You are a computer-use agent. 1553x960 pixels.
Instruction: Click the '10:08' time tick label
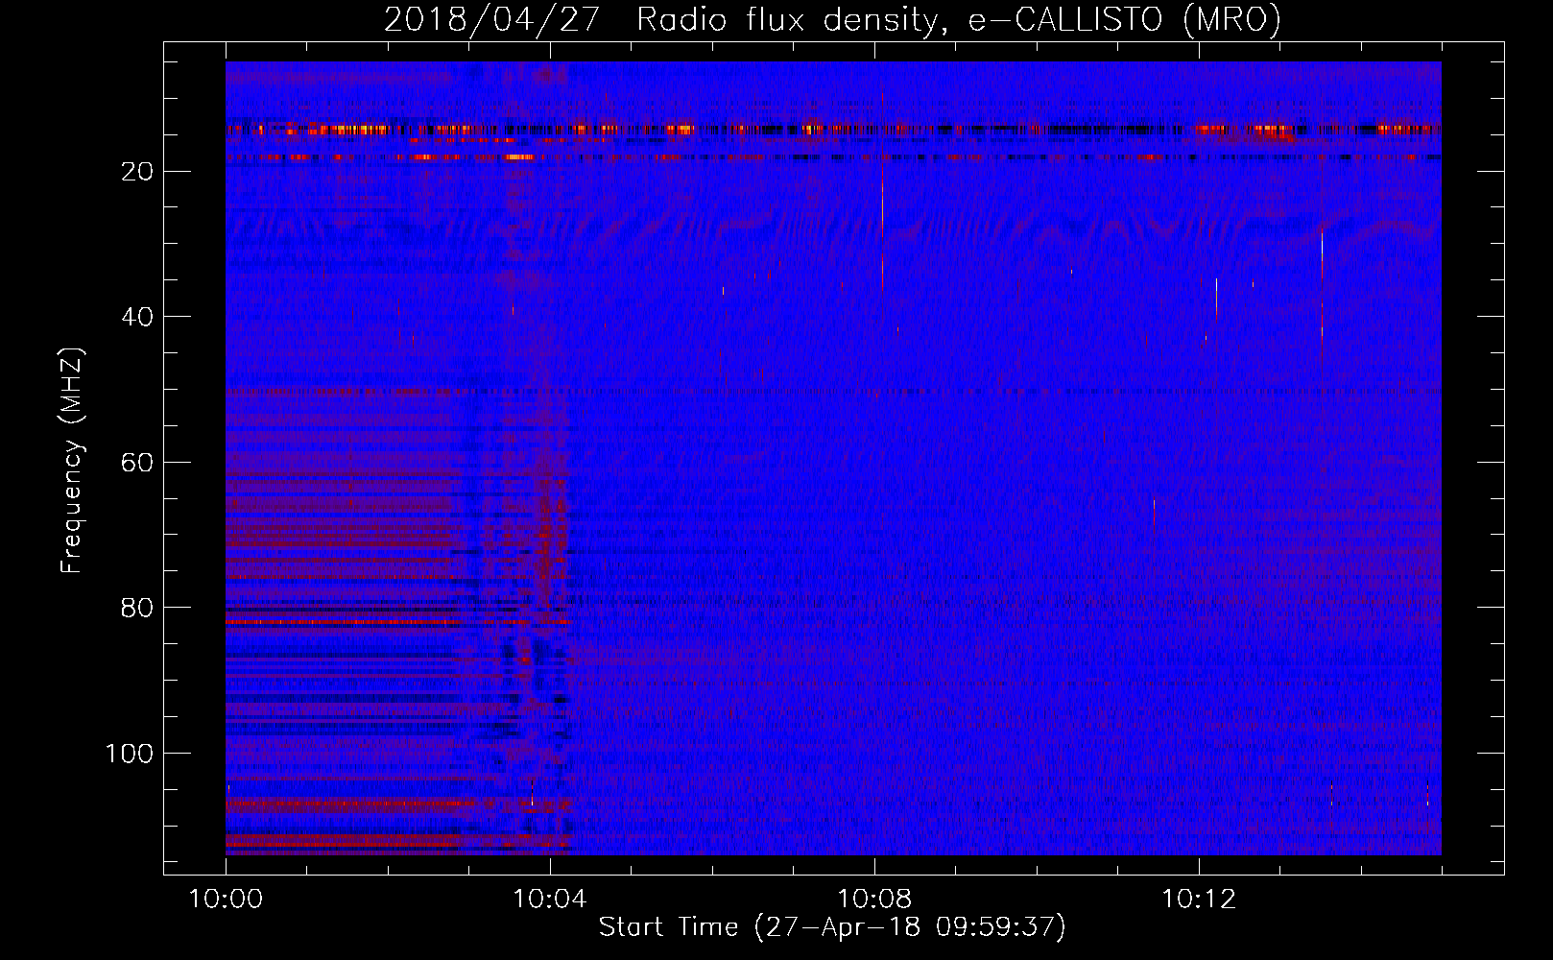873,900
